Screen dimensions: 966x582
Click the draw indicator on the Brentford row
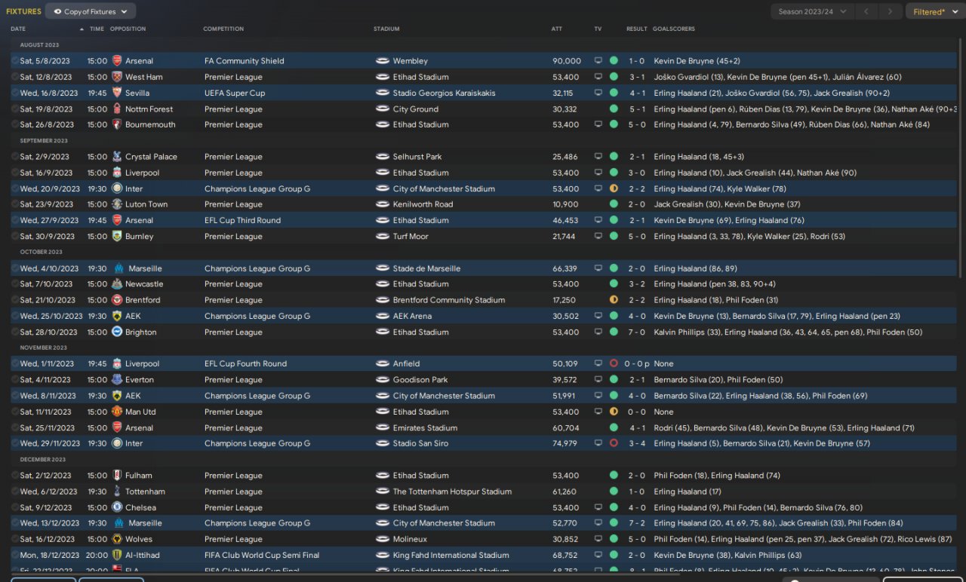click(x=614, y=300)
